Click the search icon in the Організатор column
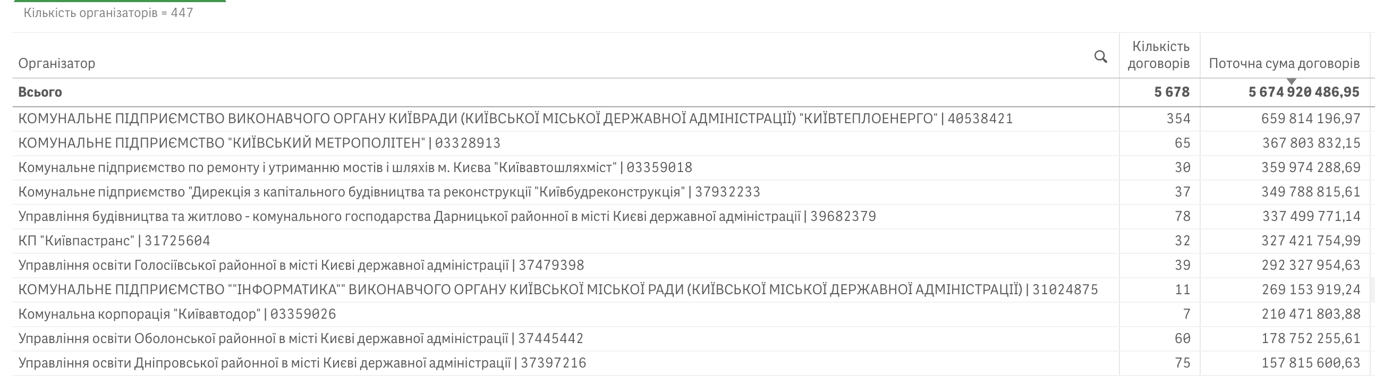Viewport: 1375px width, 376px height. tap(1100, 56)
